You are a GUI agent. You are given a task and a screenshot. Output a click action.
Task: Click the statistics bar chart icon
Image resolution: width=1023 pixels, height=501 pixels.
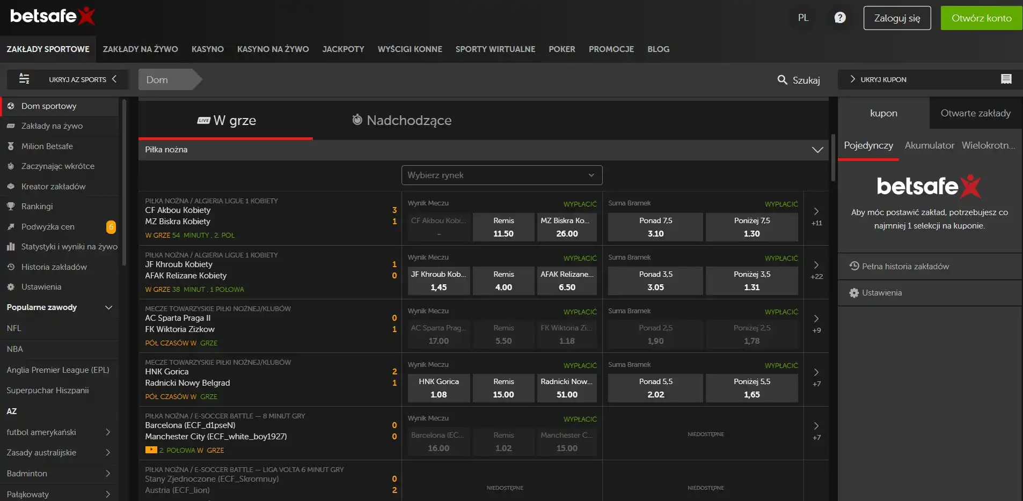11,247
